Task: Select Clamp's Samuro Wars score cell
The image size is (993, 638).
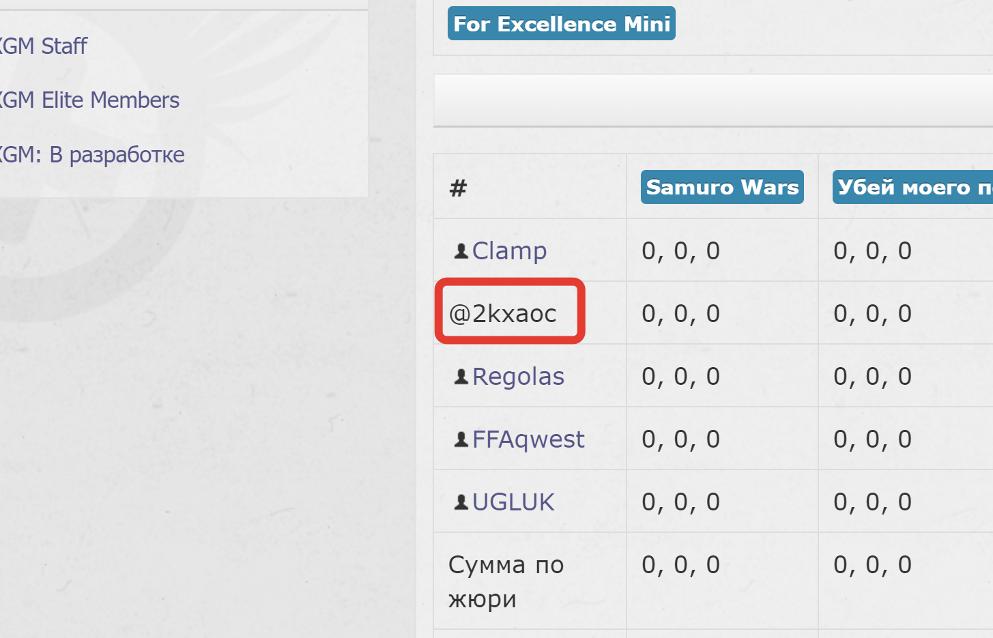Action: pyautogui.click(x=680, y=251)
